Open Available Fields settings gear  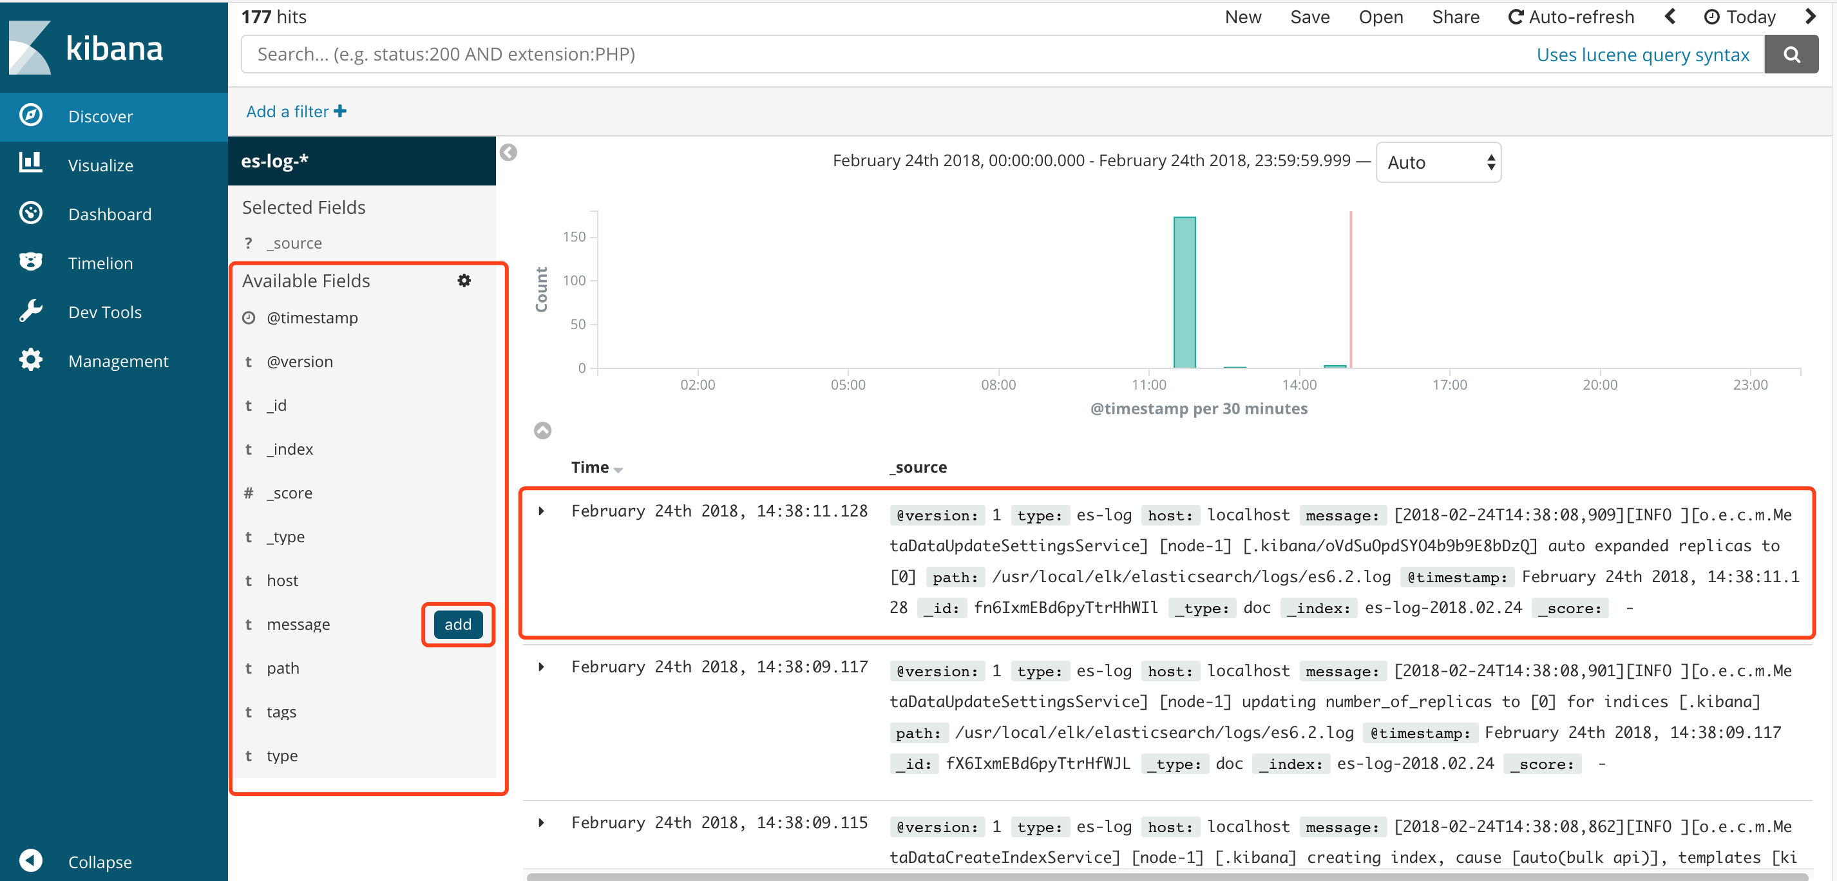click(x=464, y=280)
